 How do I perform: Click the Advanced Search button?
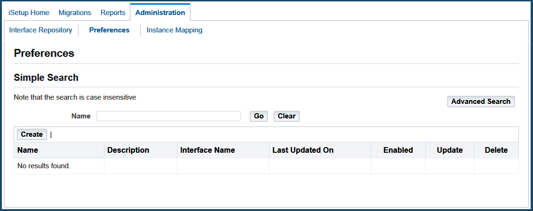480,102
